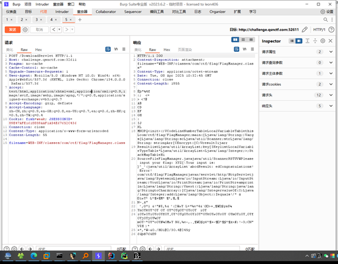
Task: Choose tabbed combined layout view
Action: pos(251,40)
